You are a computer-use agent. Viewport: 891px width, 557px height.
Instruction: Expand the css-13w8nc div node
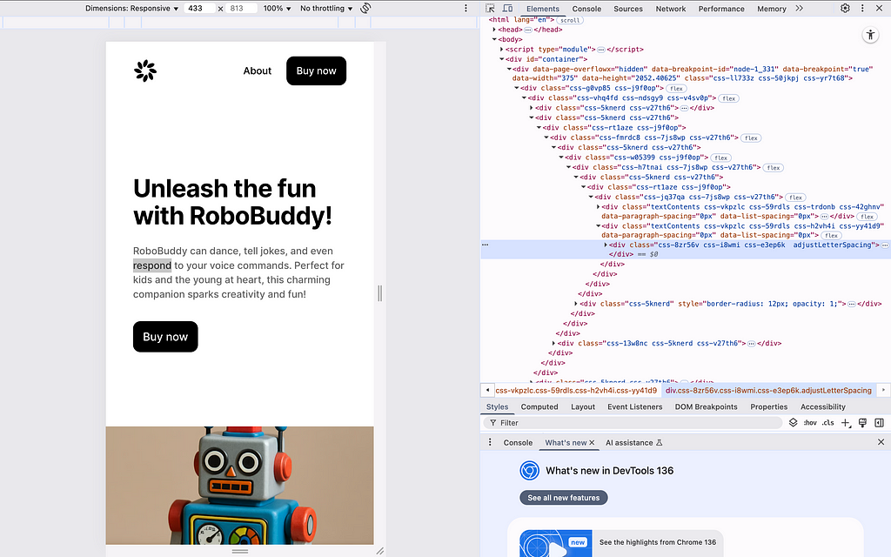click(553, 343)
